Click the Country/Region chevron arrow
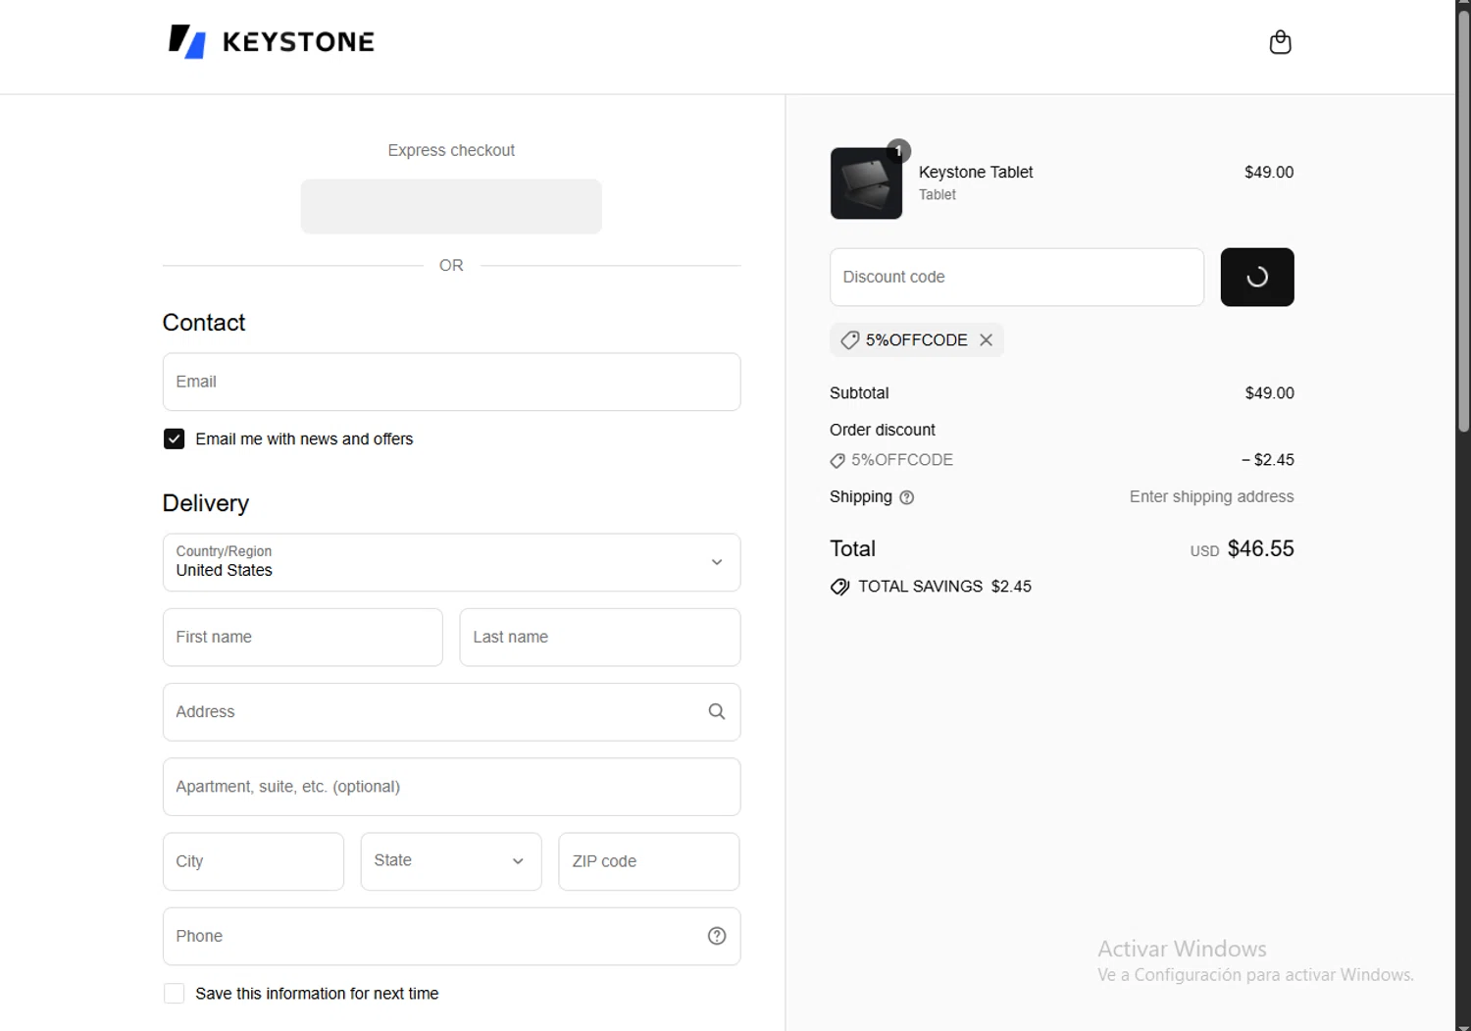 tap(717, 562)
